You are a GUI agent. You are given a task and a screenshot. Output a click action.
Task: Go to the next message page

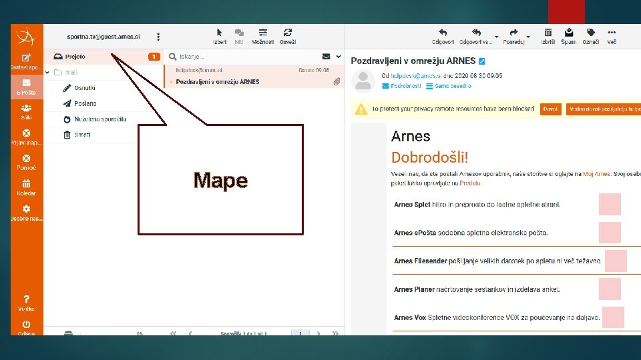point(318,333)
